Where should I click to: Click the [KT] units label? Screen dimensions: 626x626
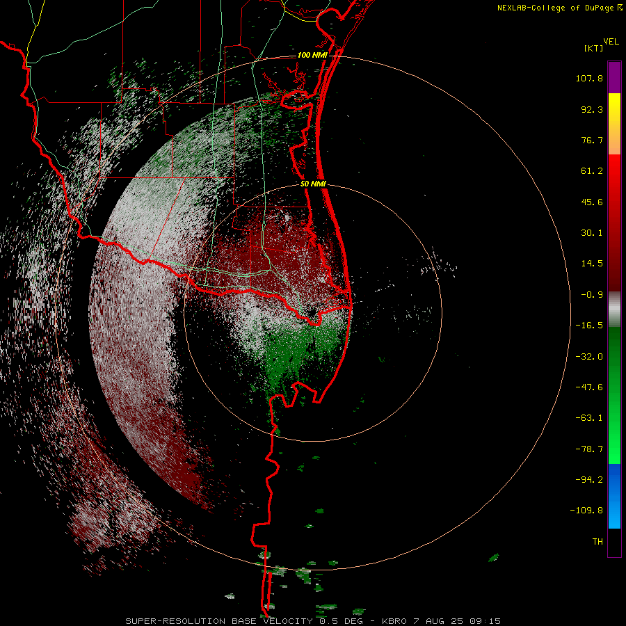[594, 48]
